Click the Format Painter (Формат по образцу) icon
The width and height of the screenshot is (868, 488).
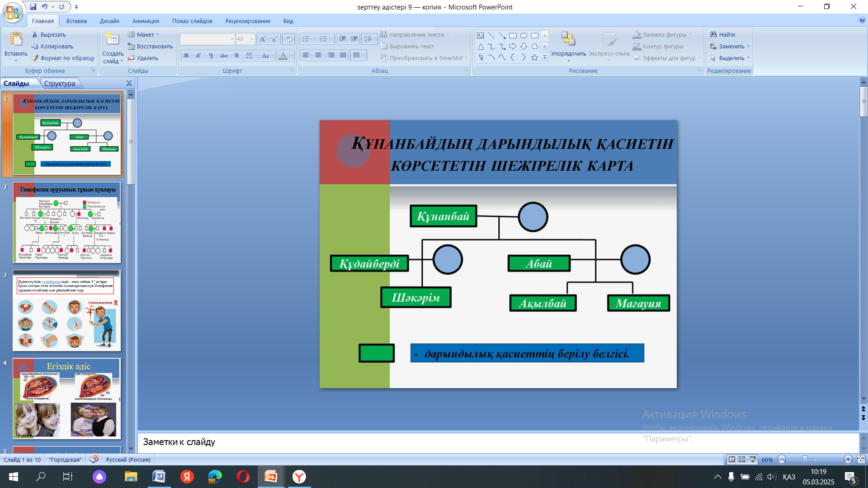click(x=35, y=58)
